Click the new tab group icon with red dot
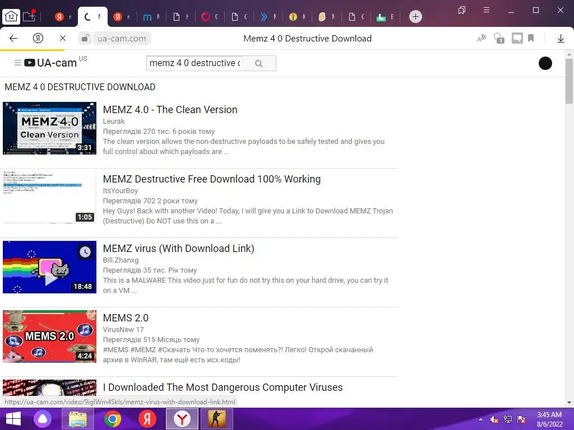Screen dimensions: 574x430 [x=29, y=16]
